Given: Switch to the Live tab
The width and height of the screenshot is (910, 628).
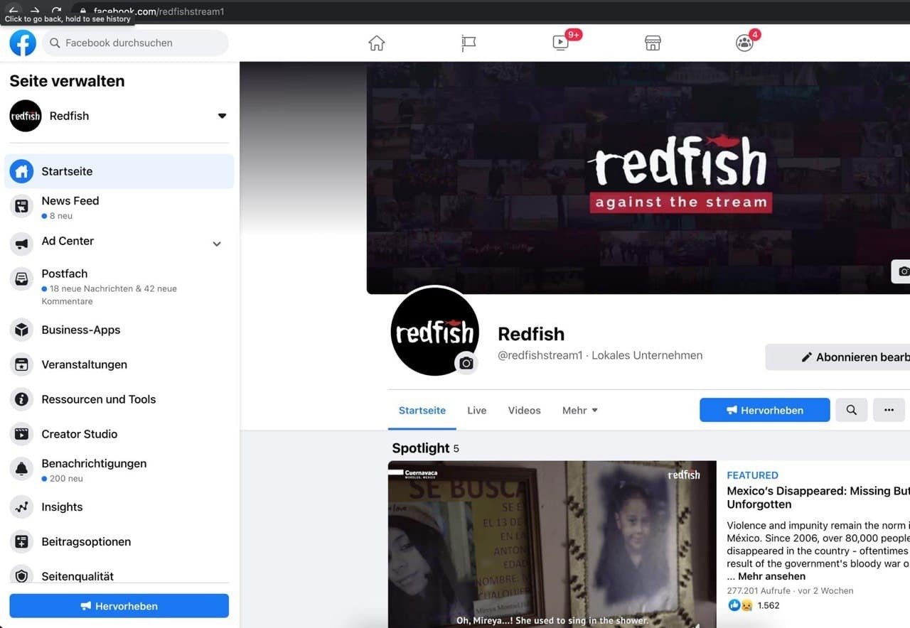Looking at the screenshot, I should (x=477, y=410).
